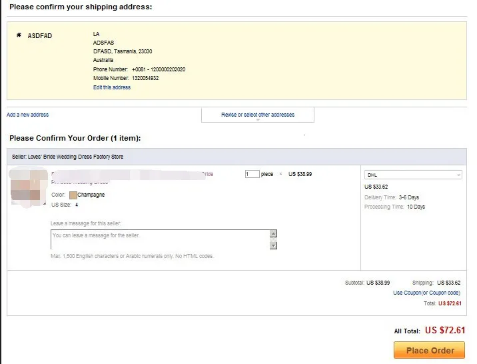Click the DHL dropdown arrow
The image size is (477, 364).
coord(458,175)
